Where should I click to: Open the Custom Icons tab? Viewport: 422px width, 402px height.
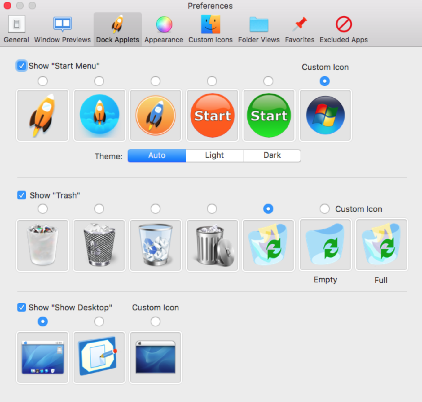210,29
